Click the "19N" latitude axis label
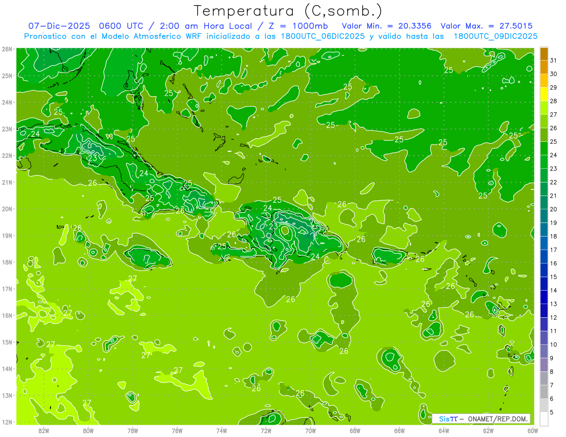The height and width of the screenshot is (437, 566). coord(7,236)
